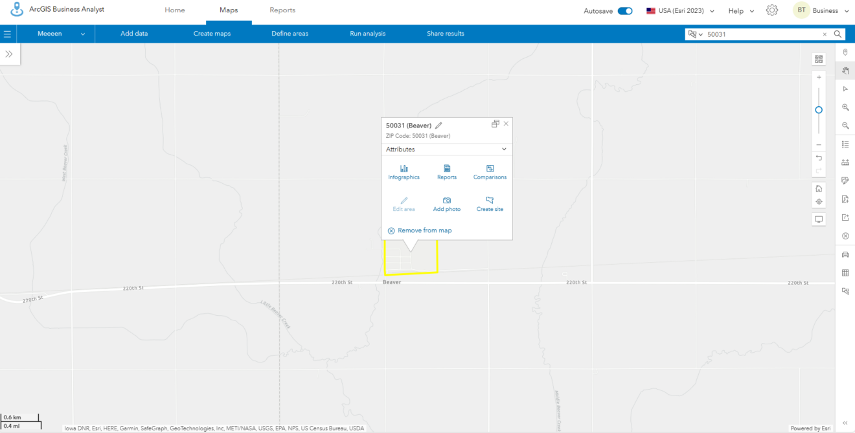Open the table grid icon
This screenshot has height=433, width=855.
coord(845,273)
